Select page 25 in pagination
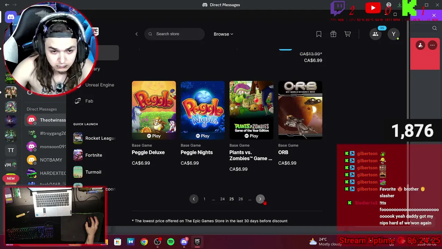Screen dimensions: 442x249 [x=231, y=199]
